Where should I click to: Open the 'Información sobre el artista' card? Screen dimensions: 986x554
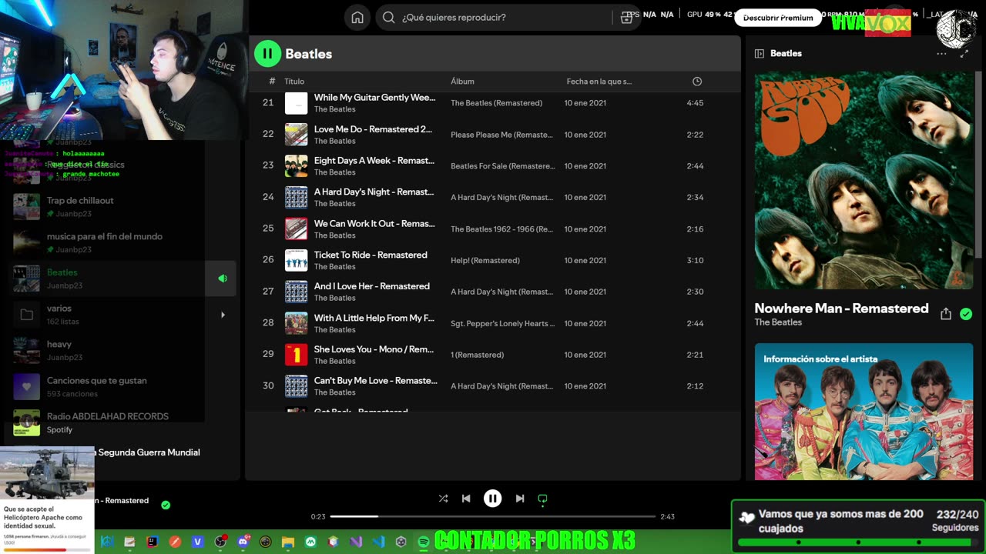coord(864,412)
